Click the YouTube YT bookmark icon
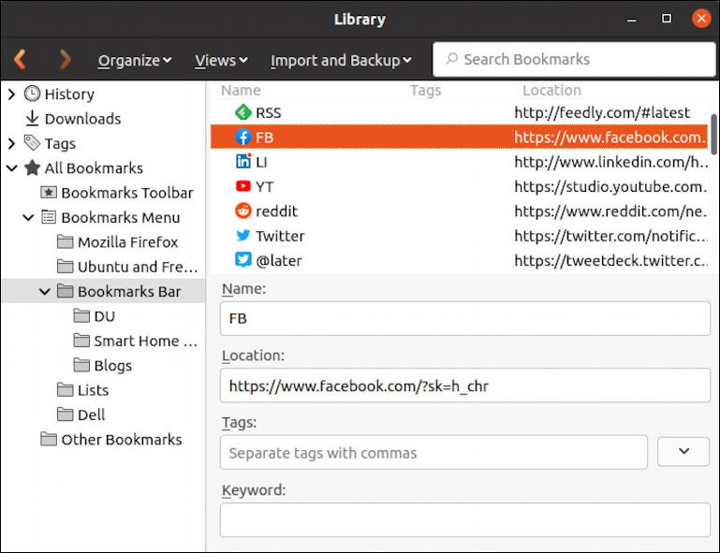 [x=242, y=186]
